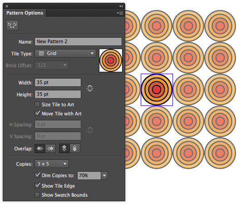This screenshot has height=204, width=241.
Task: Collapse the panel with the double-arrow icon
Action: point(121,6)
